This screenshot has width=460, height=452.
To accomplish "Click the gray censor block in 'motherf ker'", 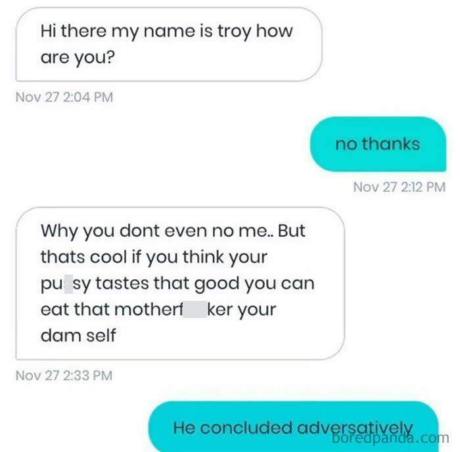I will 195,309.
